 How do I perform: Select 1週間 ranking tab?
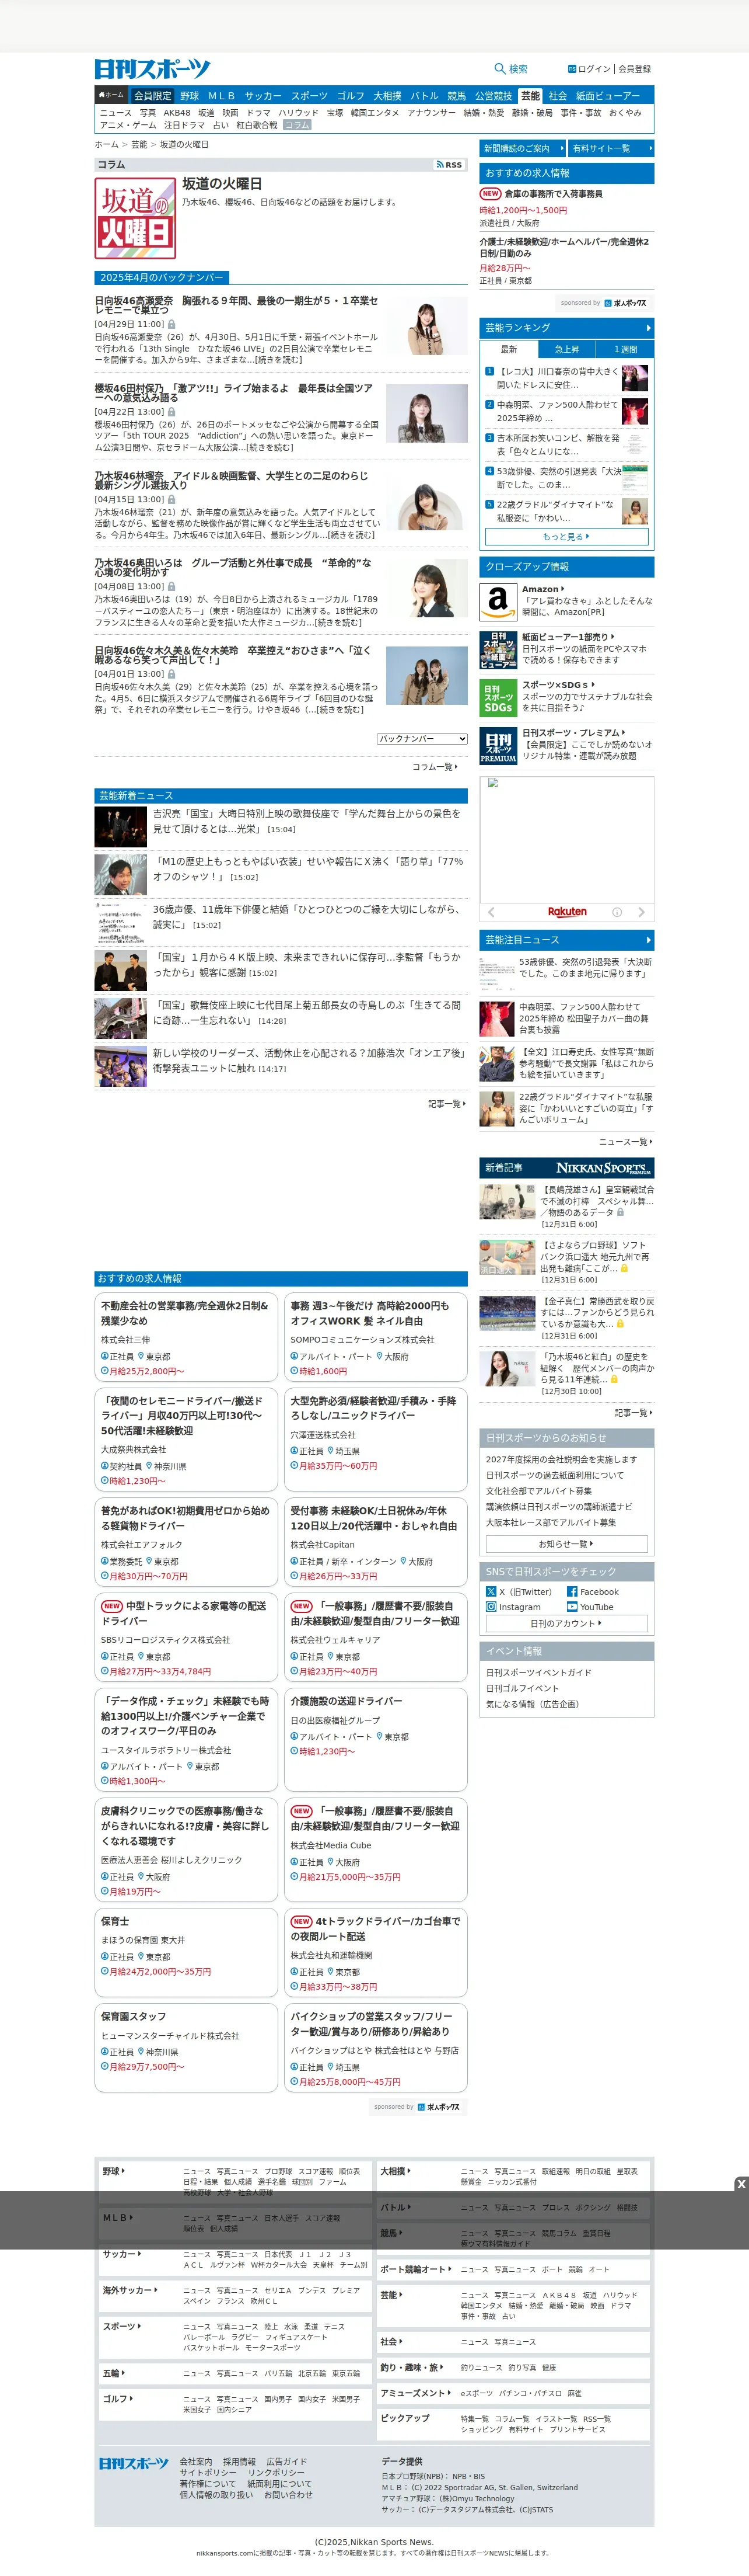coord(625,350)
